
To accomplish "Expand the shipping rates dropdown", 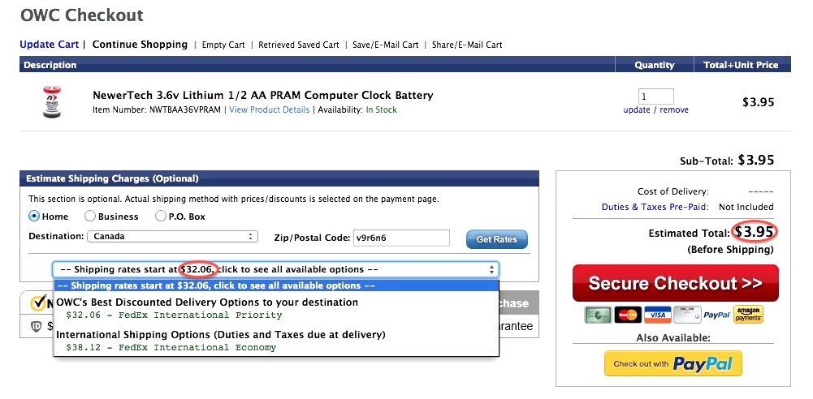I will pos(276,269).
